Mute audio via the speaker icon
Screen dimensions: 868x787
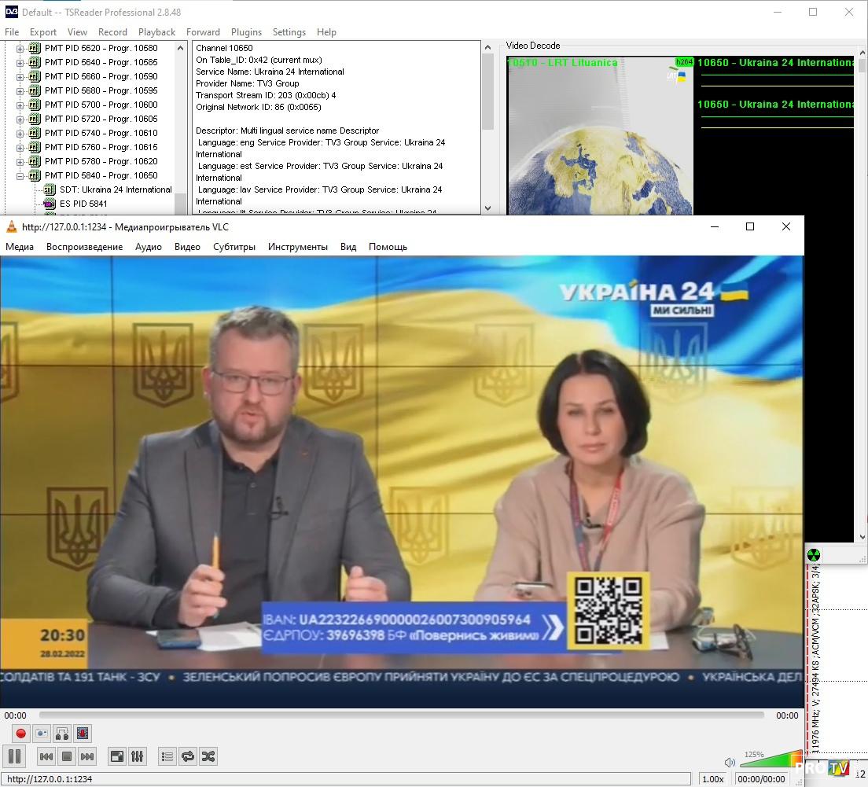coord(730,762)
